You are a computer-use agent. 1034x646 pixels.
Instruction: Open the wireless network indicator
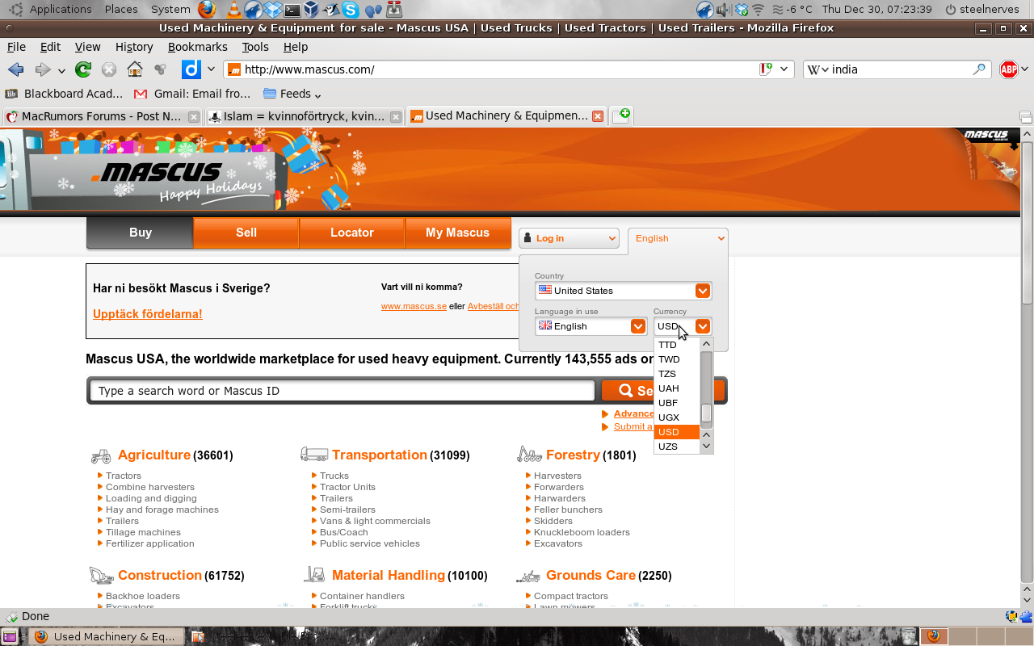[x=759, y=10]
